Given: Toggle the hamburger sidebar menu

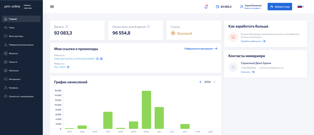Looking at the screenshot, I should pos(52,7).
